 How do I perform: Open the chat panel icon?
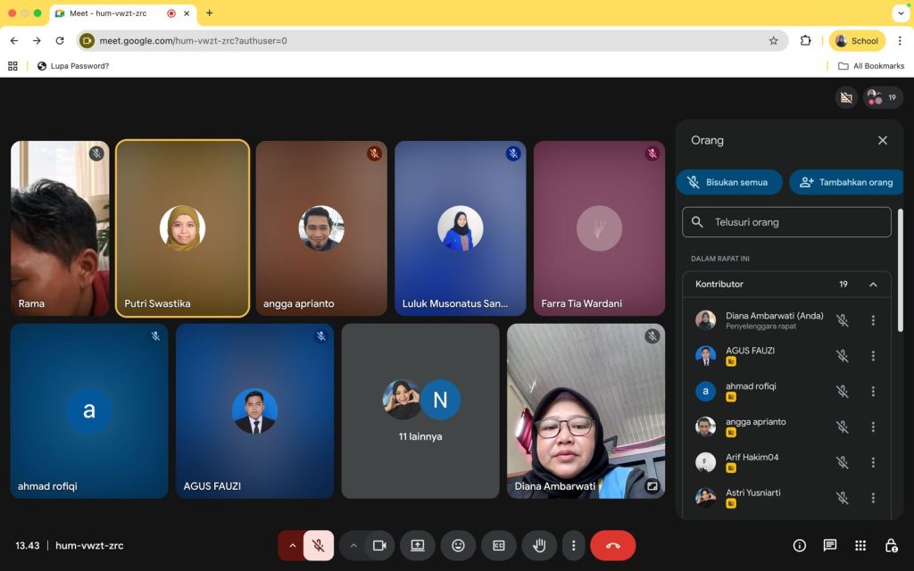pyautogui.click(x=830, y=545)
